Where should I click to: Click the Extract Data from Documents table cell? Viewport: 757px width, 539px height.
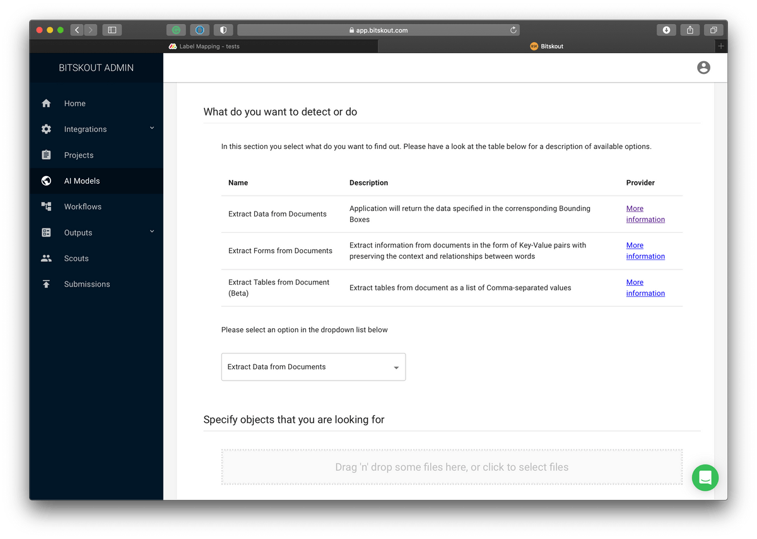(x=278, y=214)
